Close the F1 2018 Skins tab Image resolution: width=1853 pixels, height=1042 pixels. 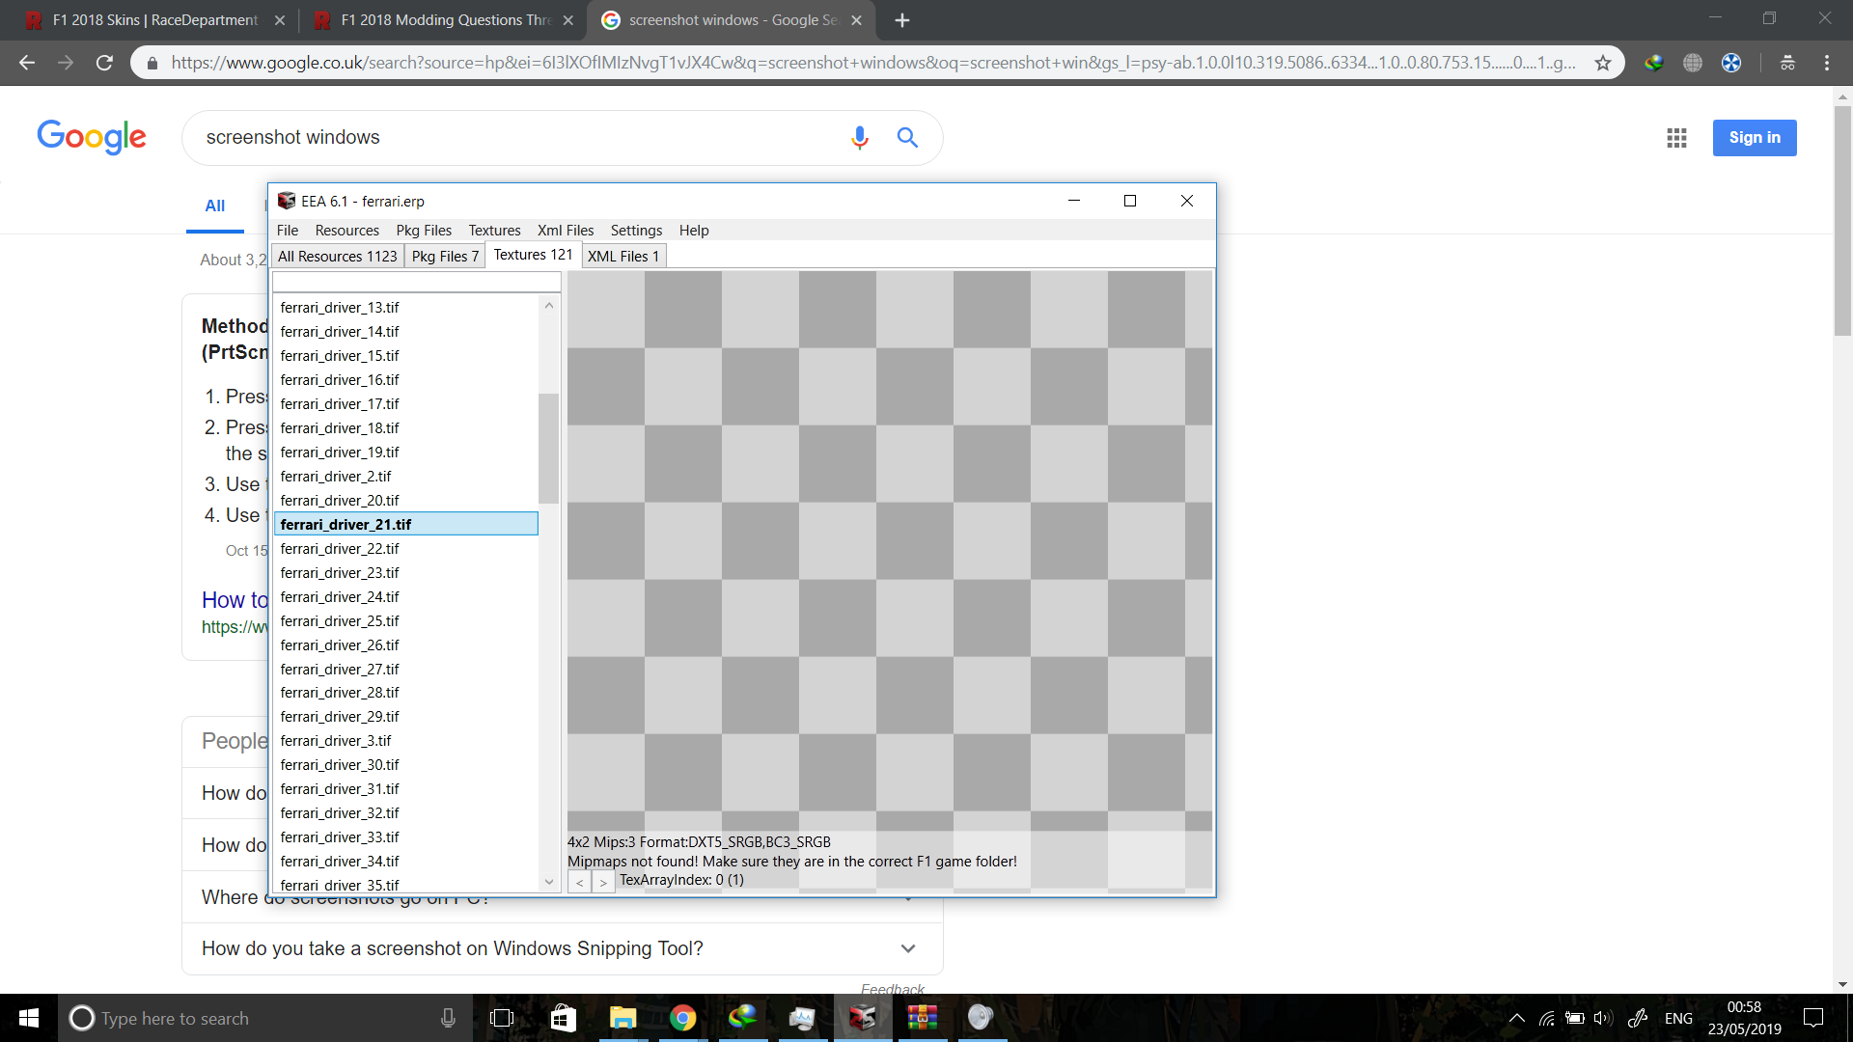point(280,20)
